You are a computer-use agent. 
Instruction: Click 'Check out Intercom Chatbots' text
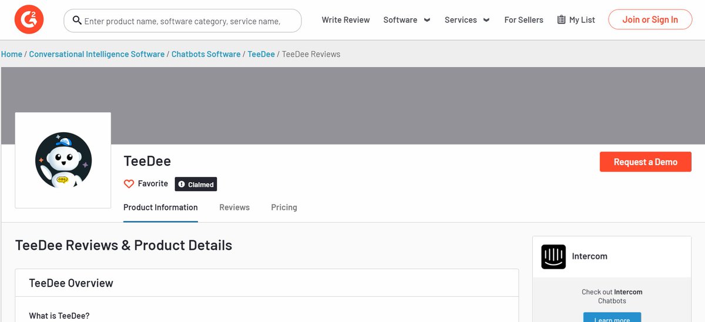point(612,296)
